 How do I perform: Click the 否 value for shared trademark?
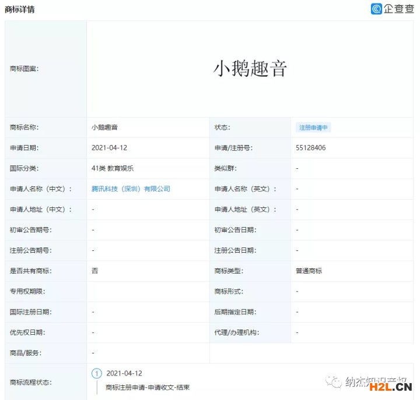95,271
